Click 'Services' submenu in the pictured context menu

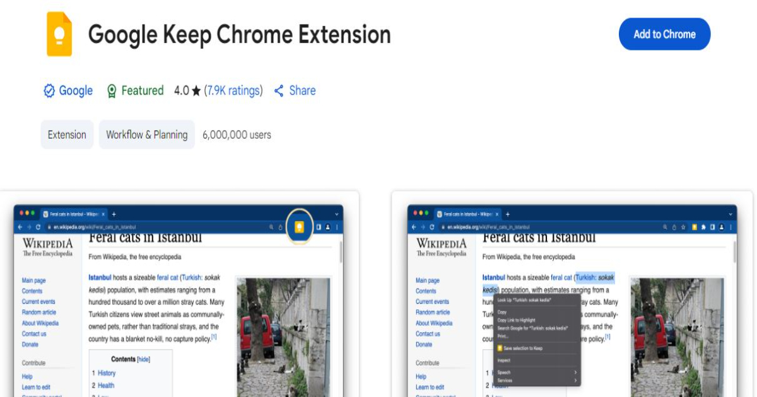[x=536, y=381]
